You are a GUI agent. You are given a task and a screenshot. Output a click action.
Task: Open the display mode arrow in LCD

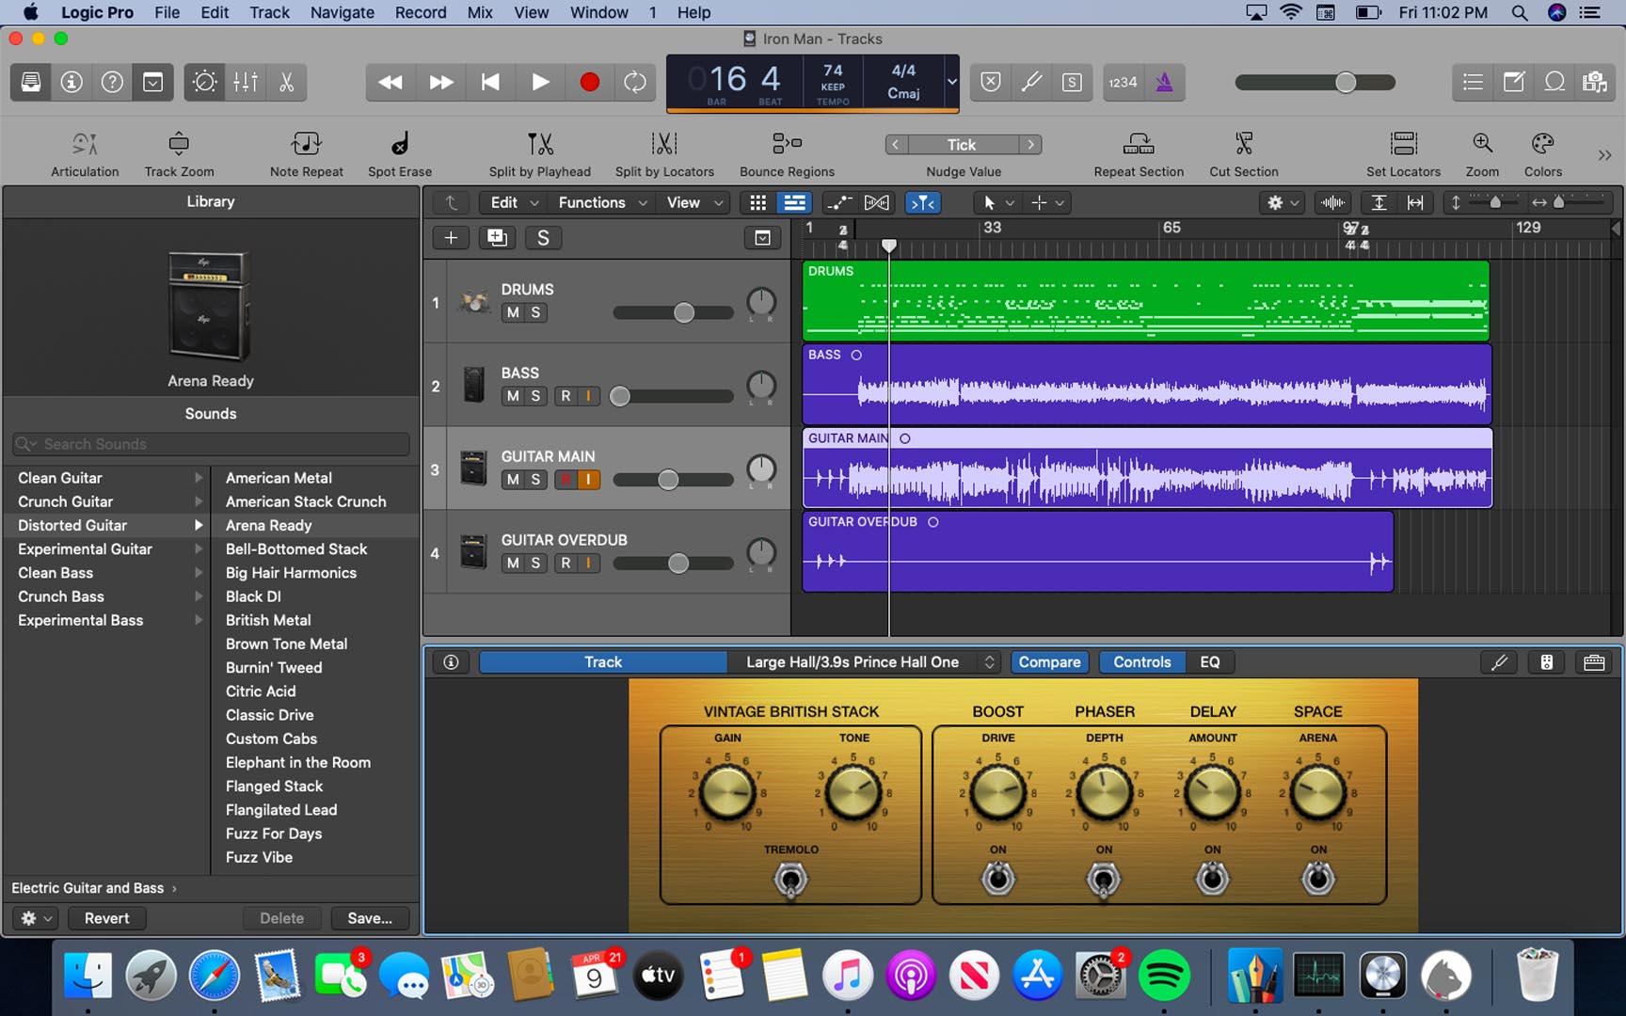(951, 82)
